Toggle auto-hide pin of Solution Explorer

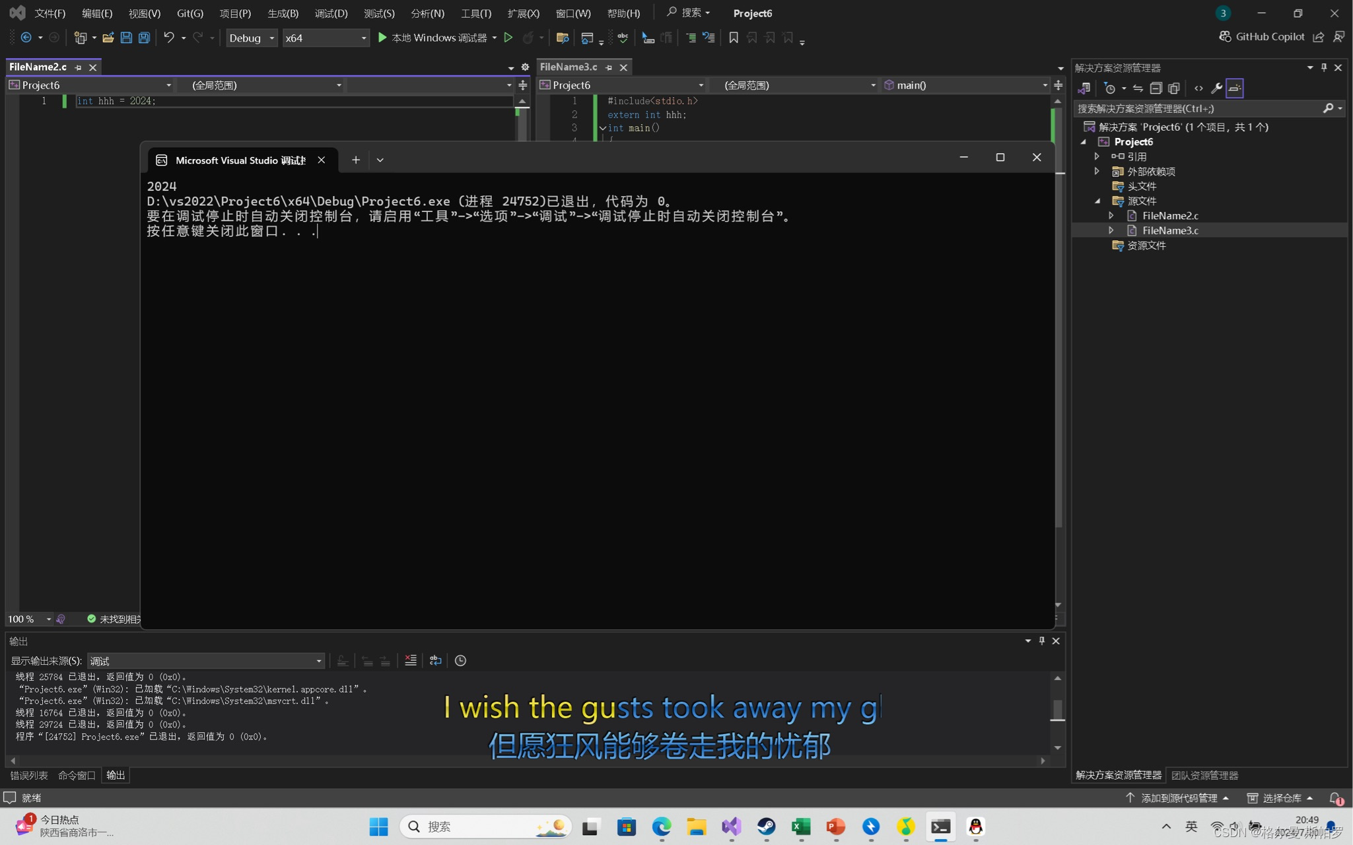(x=1324, y=67)
